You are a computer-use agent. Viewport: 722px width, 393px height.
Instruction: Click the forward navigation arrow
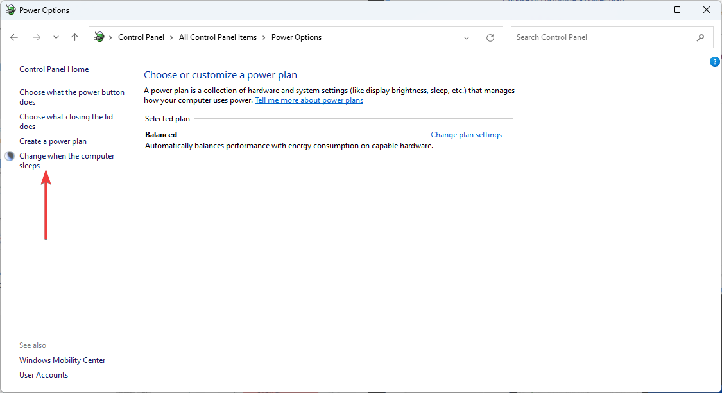point(37,37)
